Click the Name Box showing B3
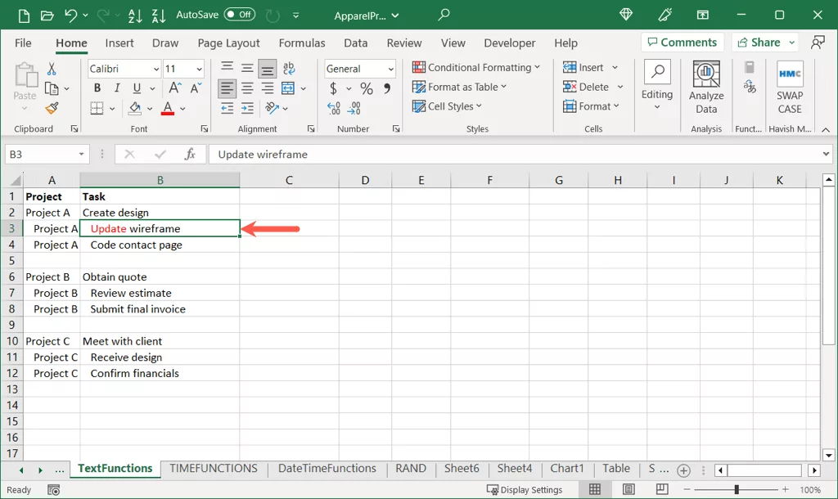This screenshot has height=499, width=838. tap(41, 154)
